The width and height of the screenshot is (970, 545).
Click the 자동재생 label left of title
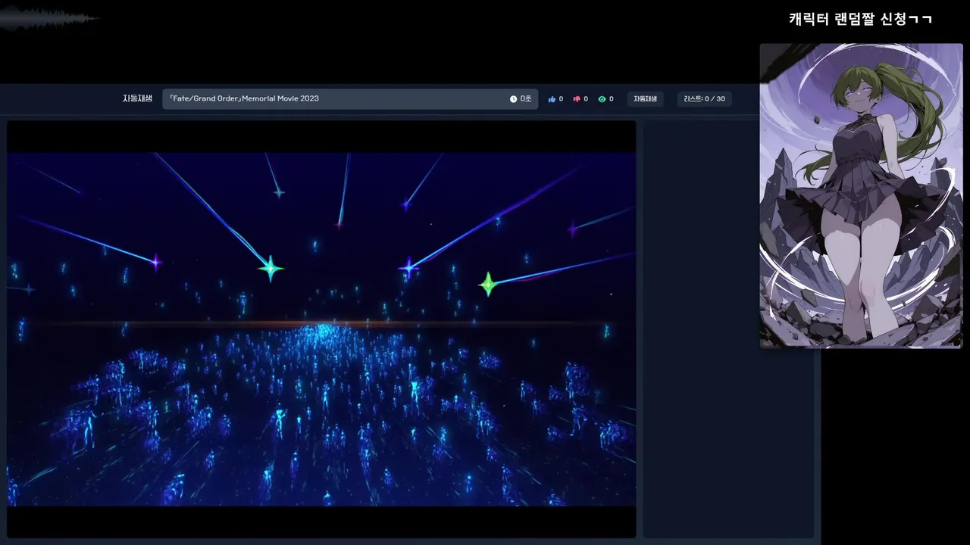tap(137, 98)
